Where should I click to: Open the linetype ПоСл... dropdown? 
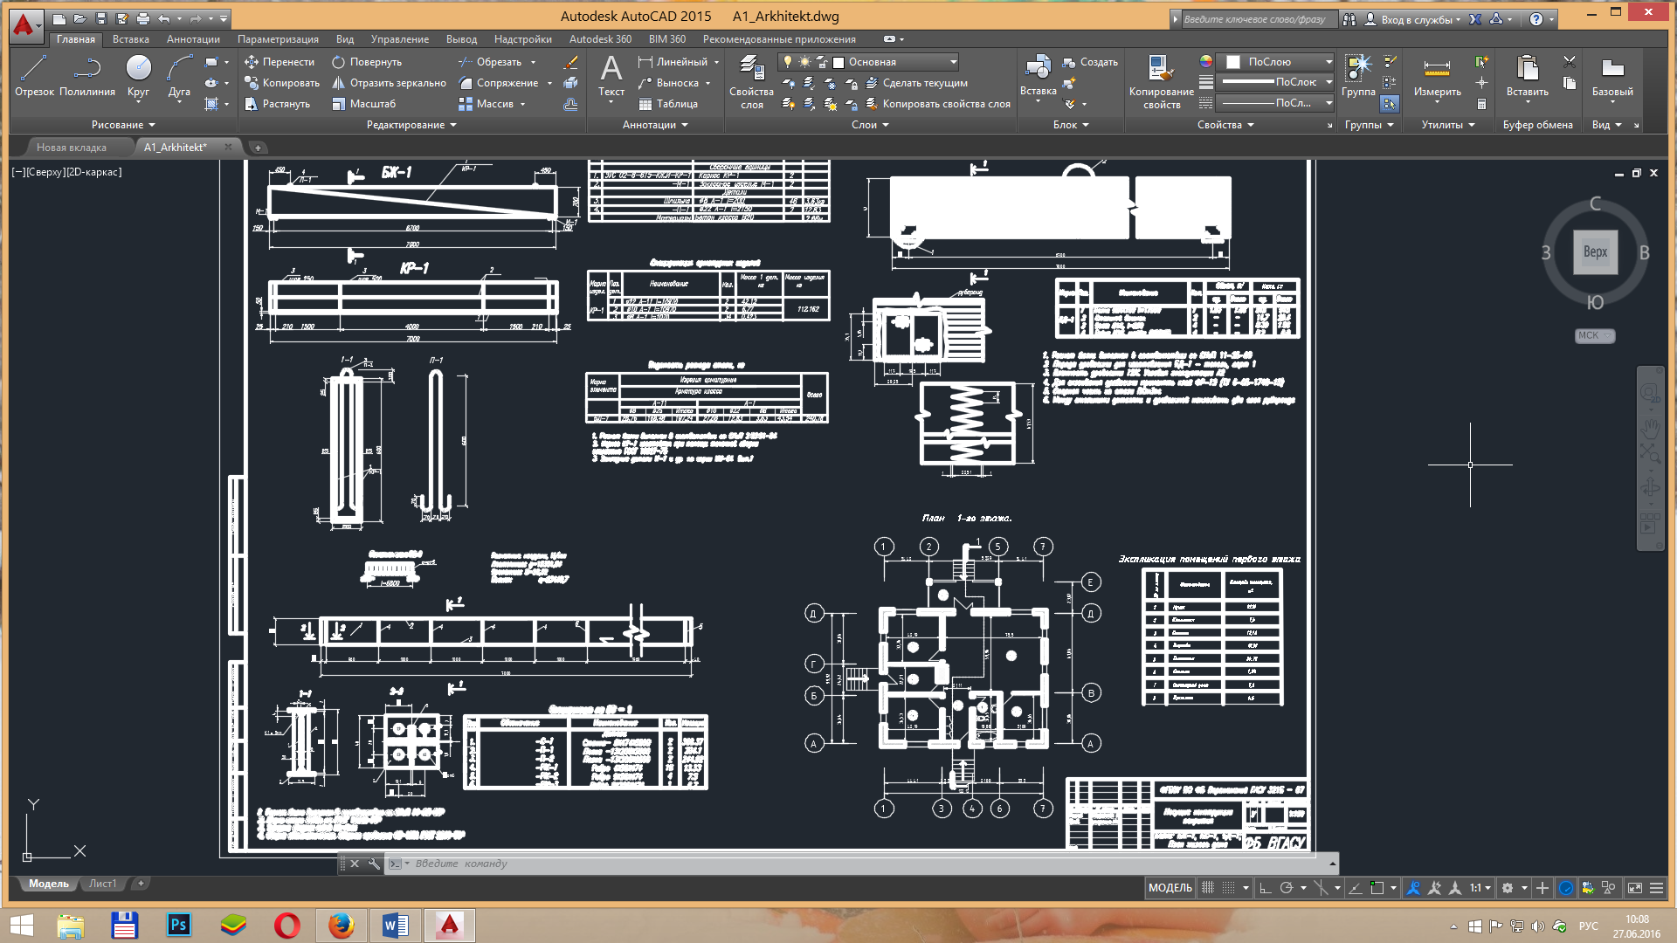coord(1328,103)
